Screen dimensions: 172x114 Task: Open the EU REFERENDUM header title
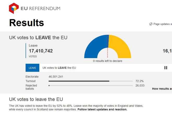coord(40,9)
